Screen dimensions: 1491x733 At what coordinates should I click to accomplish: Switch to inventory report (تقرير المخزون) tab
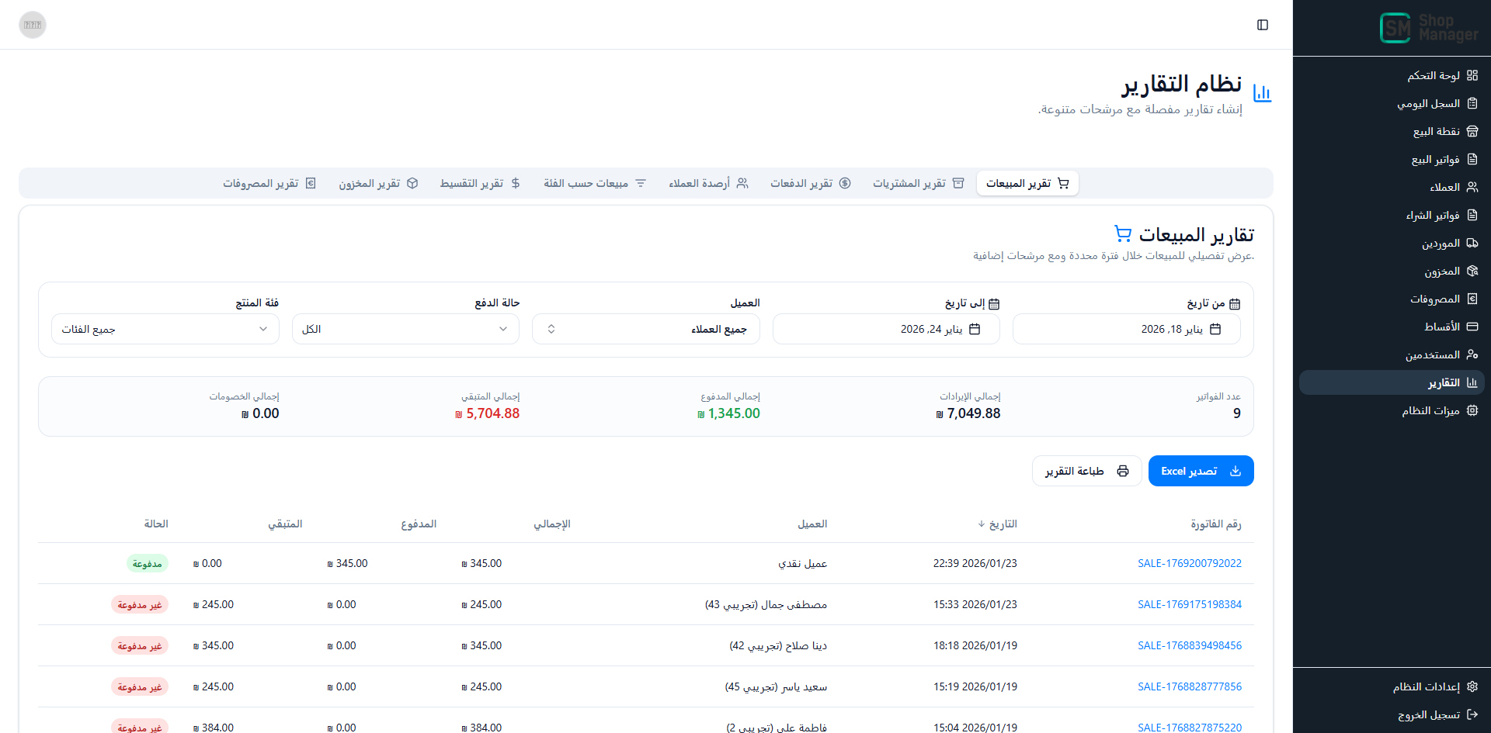[378, 183]
